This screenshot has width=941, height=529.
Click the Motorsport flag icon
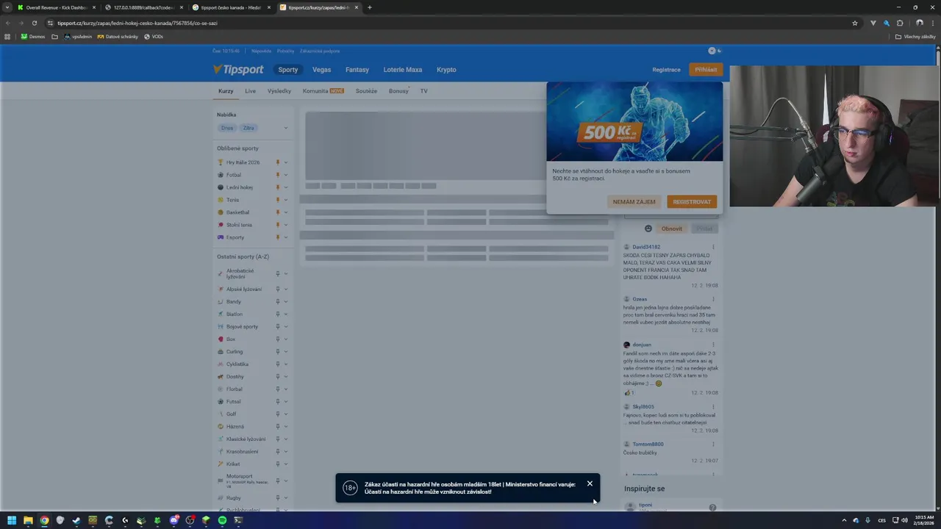coord(221,480)
